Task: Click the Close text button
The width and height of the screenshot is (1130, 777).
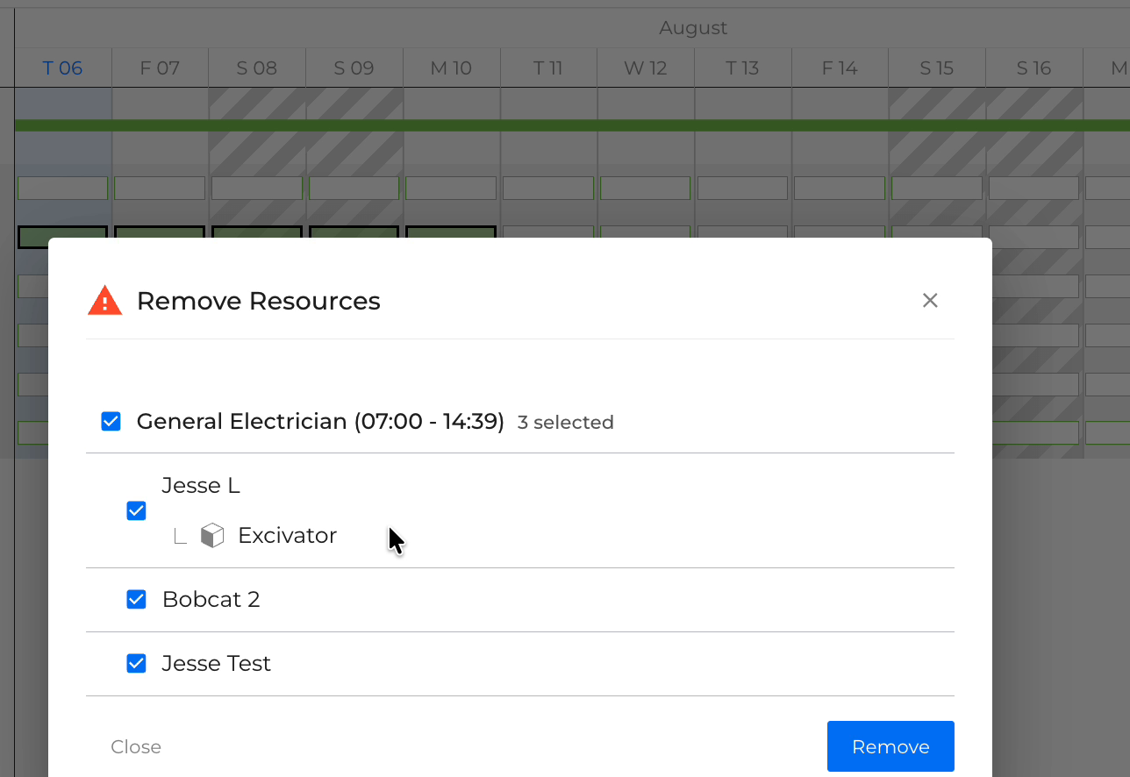Action: (136, 747)
